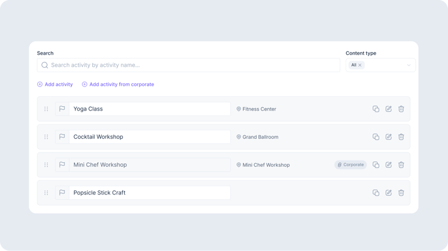Click the Yoga Class name field
Screen dimensions: 448x251
(149, 109)
